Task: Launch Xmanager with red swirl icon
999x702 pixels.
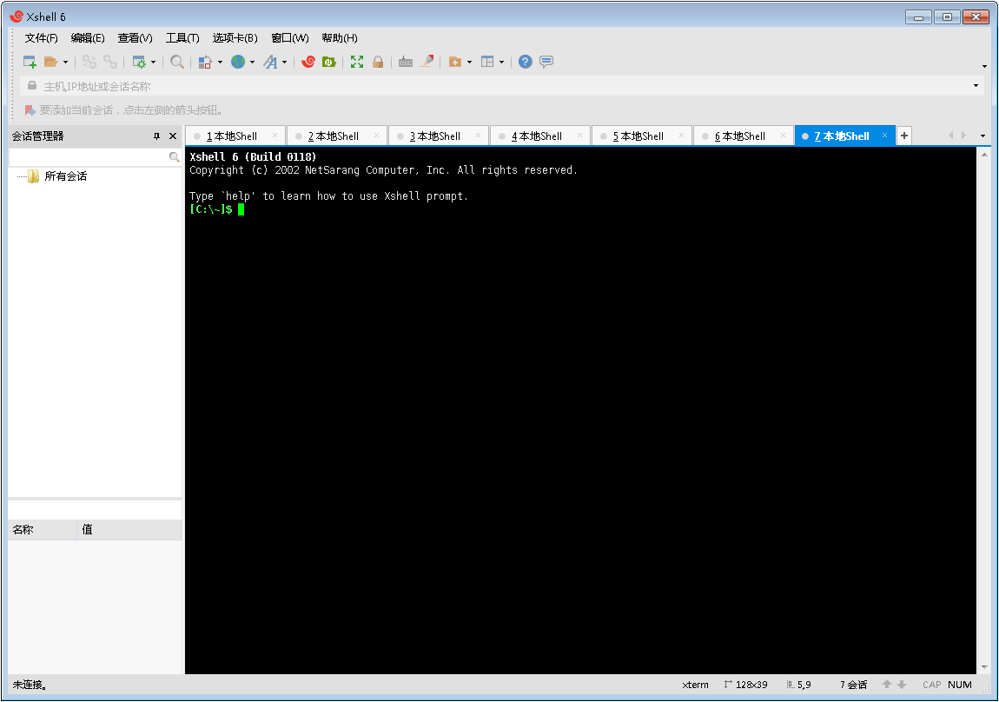Action: click(308, 62)
